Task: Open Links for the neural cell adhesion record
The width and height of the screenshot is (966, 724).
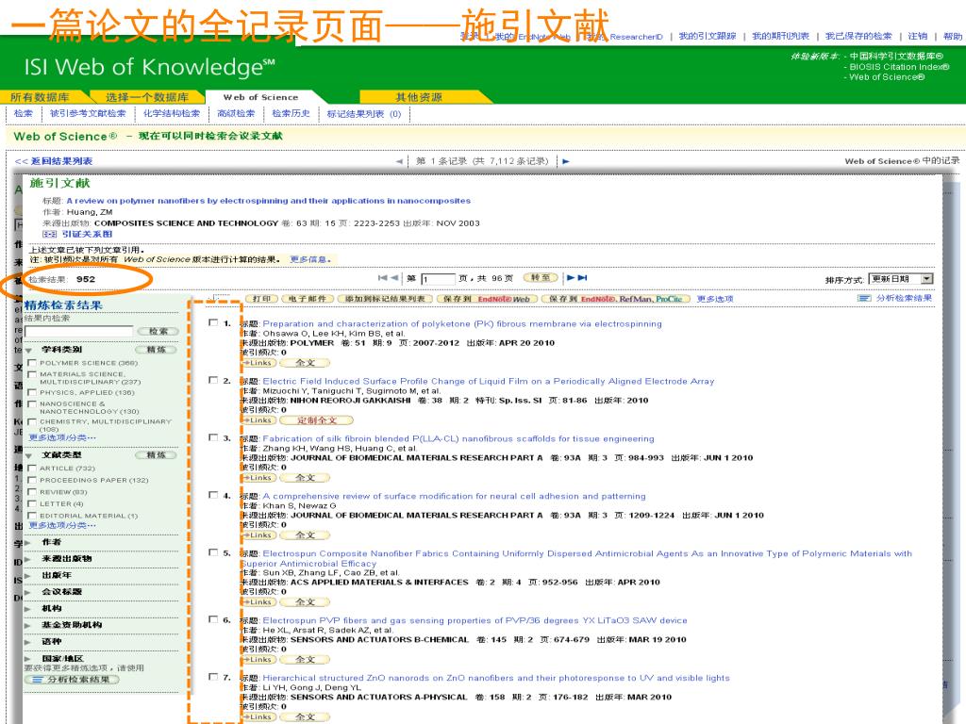Action: 258,535
